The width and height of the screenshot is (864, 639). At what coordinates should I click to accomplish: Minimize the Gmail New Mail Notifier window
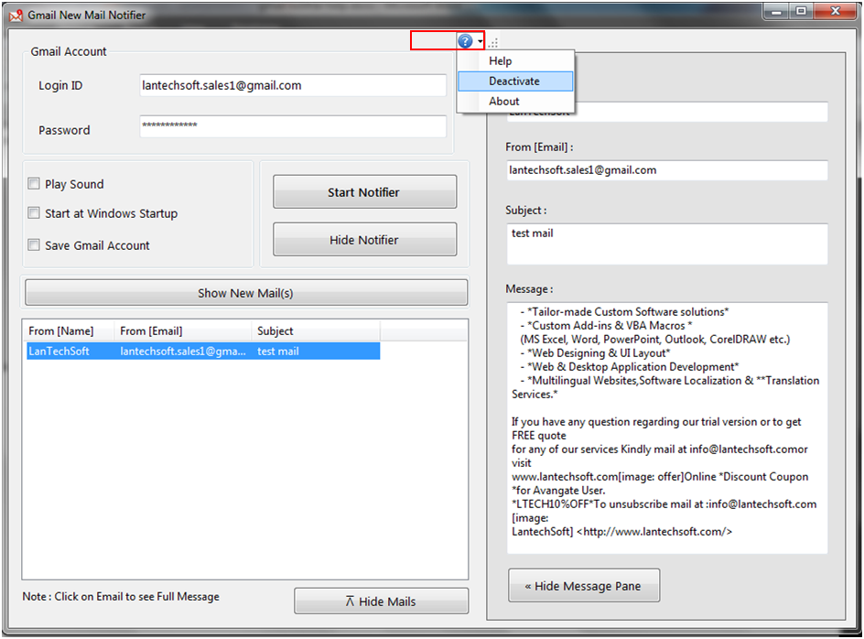click(776, 11)
